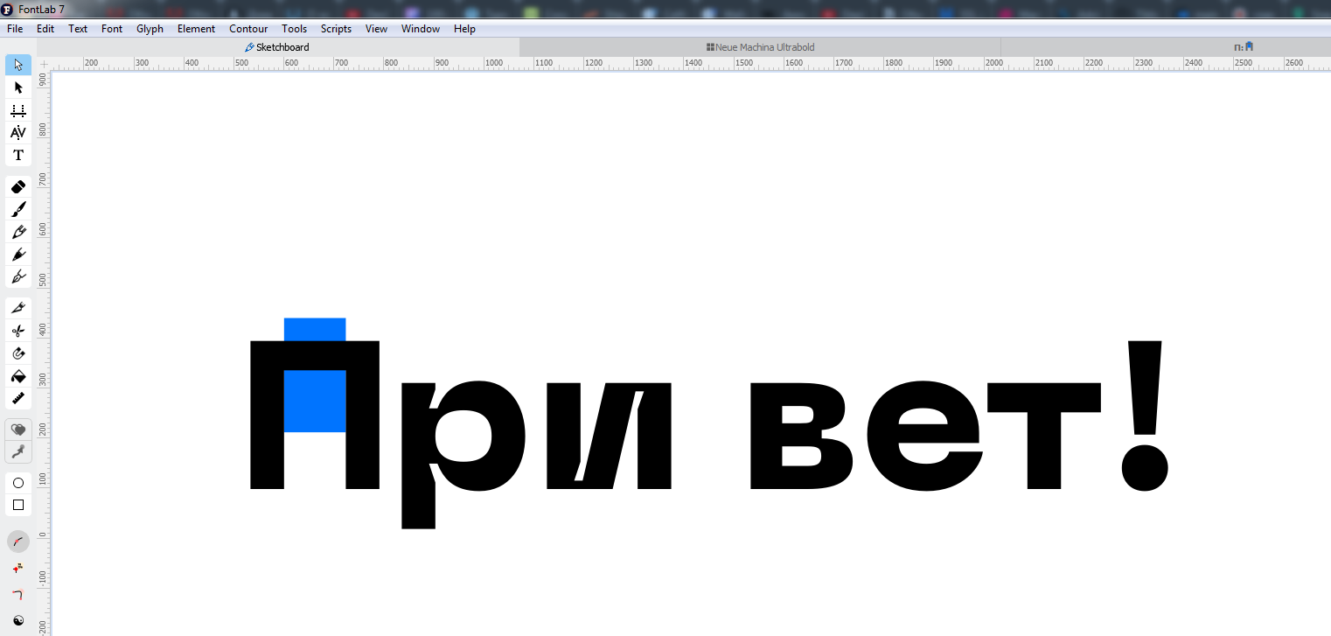Select the Ellipse tool
Image resolution: width=1331 pixels, height=636 pixels.
point(18,483)
